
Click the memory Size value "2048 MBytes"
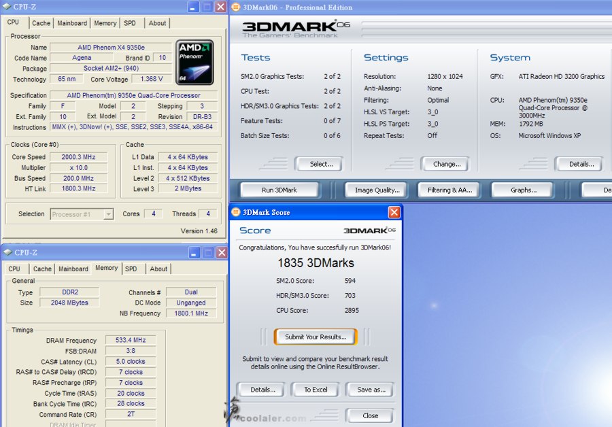point(70,303)
